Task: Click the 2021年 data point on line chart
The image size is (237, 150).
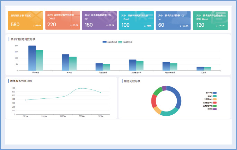Action: pyautogui.click(x=25, y=100)
